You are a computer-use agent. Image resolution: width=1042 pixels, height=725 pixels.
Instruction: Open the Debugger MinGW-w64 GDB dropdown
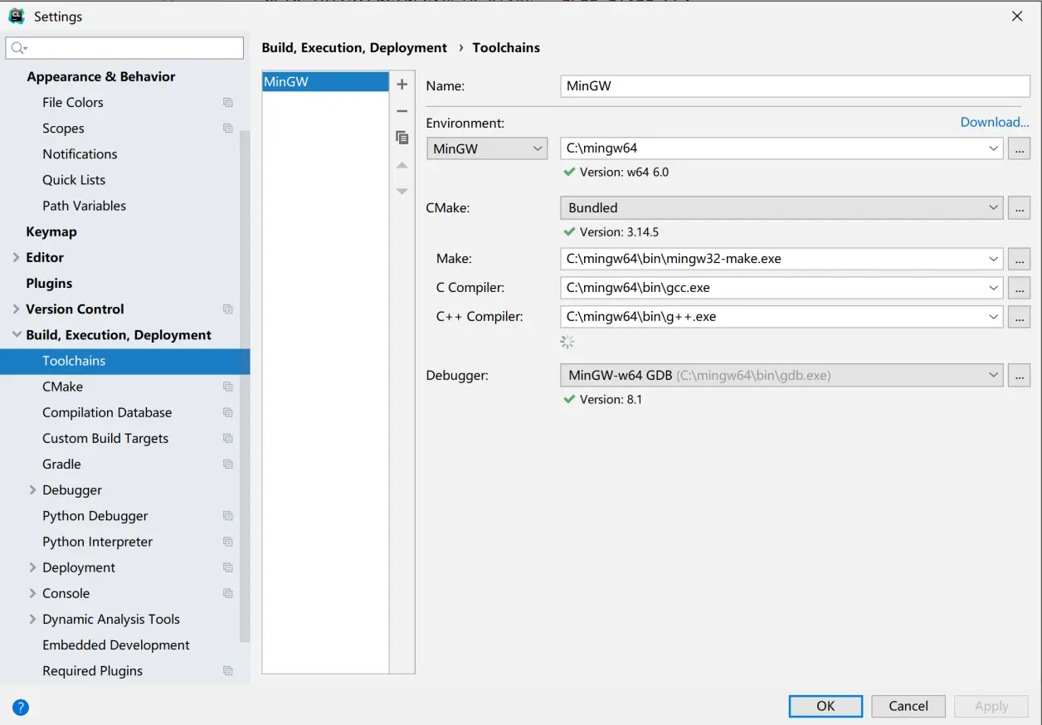tap(994, 375)
